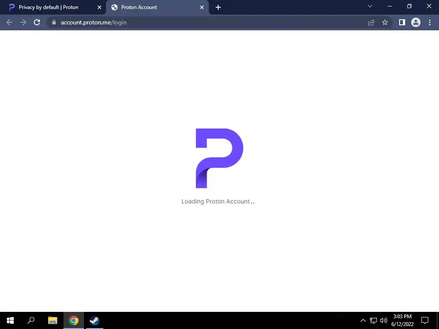The width and height of the screenshot is (439, 329).
Task: Switch to the Privacy by default Proton tab
Action: pyautogui.click(x=53, y=7)
